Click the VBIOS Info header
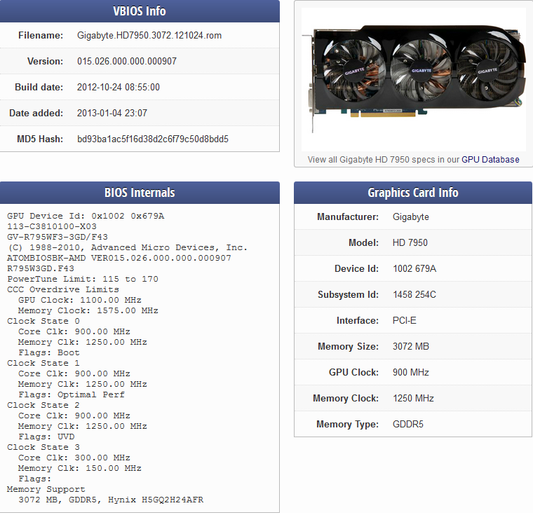 pos(140,11)
